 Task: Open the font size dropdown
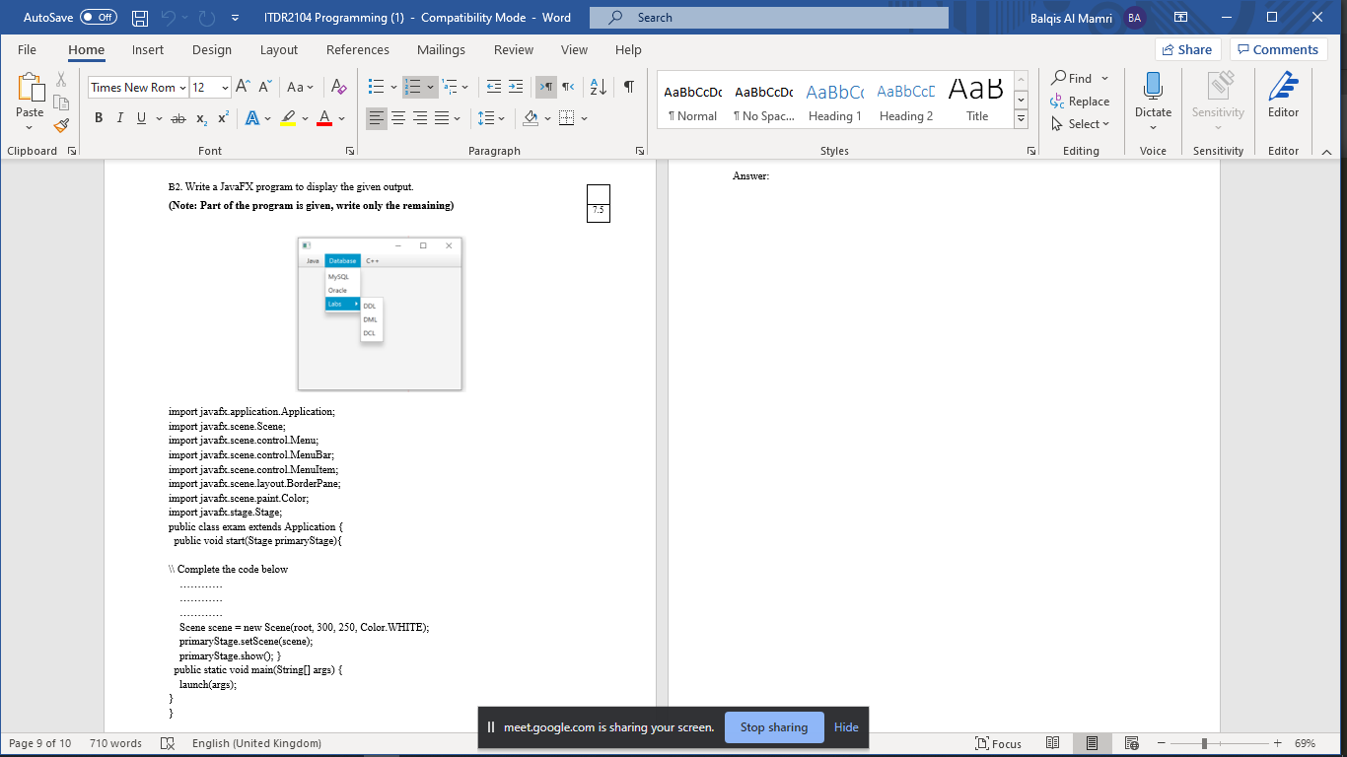click(x=225, y=88)
